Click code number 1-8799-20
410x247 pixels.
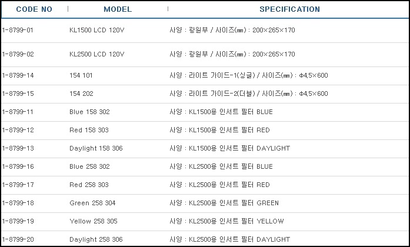click(x=18, y=239)
